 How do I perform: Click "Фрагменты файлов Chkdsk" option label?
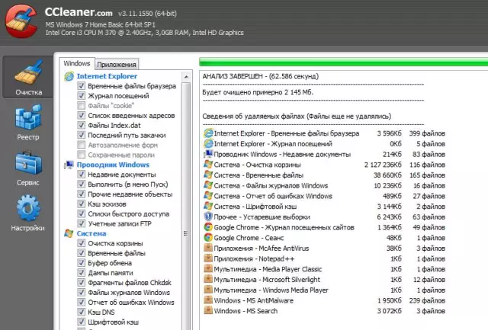pyautogui.click(x=130, y=283)
